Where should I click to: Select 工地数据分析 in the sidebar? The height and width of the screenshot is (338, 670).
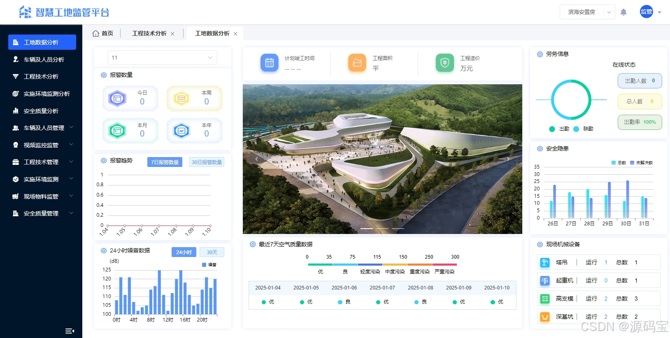(42, 42)
